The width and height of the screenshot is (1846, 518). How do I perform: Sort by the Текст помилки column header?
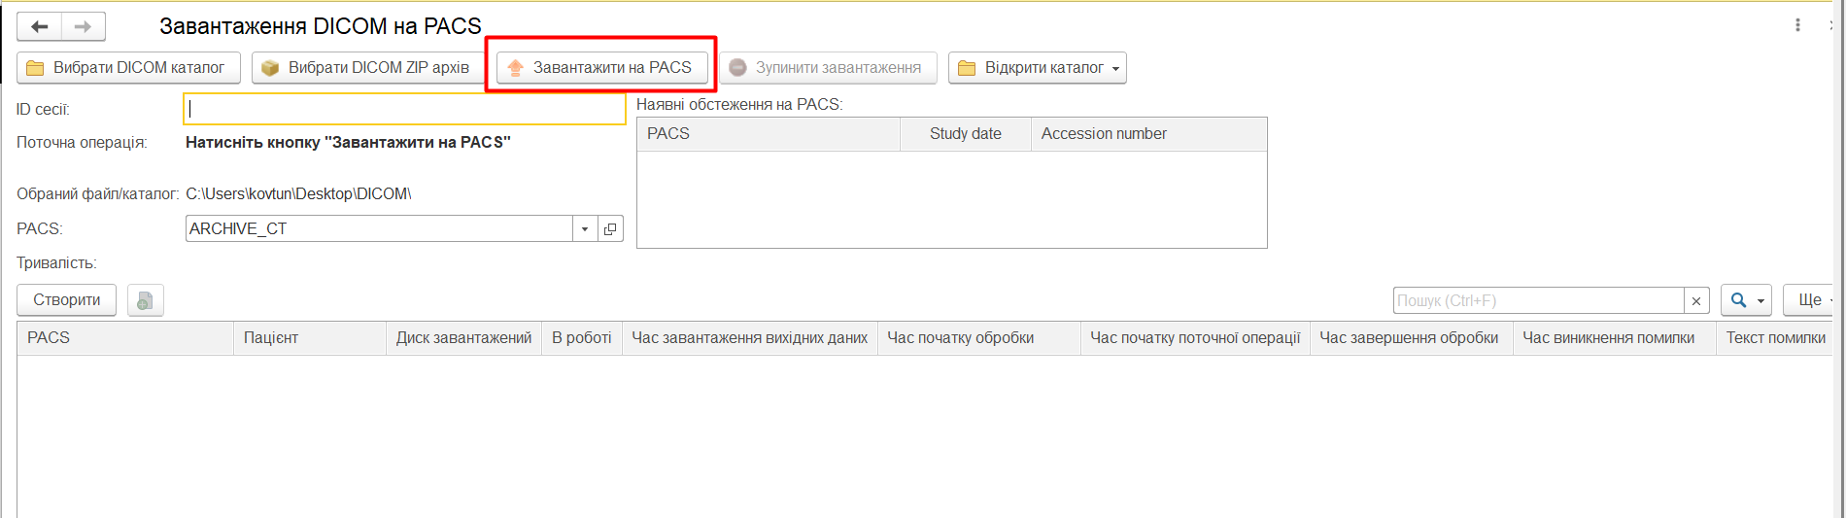(1775, 338)
